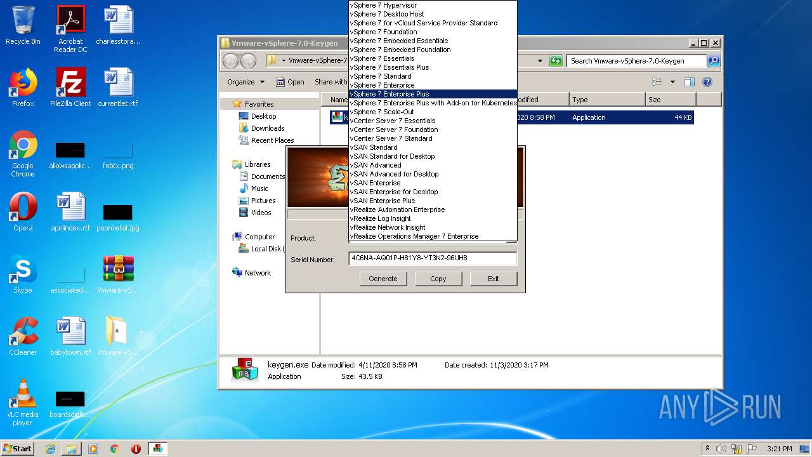Viewport: 812px width, 457px height.
Task: Click Explorer refresh address button
Action: click(x=556, y=61)
